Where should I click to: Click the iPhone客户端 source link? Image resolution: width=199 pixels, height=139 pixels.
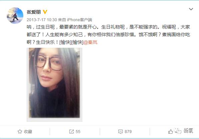[79, 20]
